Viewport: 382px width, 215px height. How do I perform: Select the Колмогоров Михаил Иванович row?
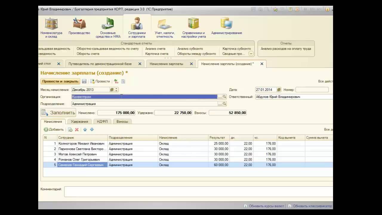pos(188,143)
